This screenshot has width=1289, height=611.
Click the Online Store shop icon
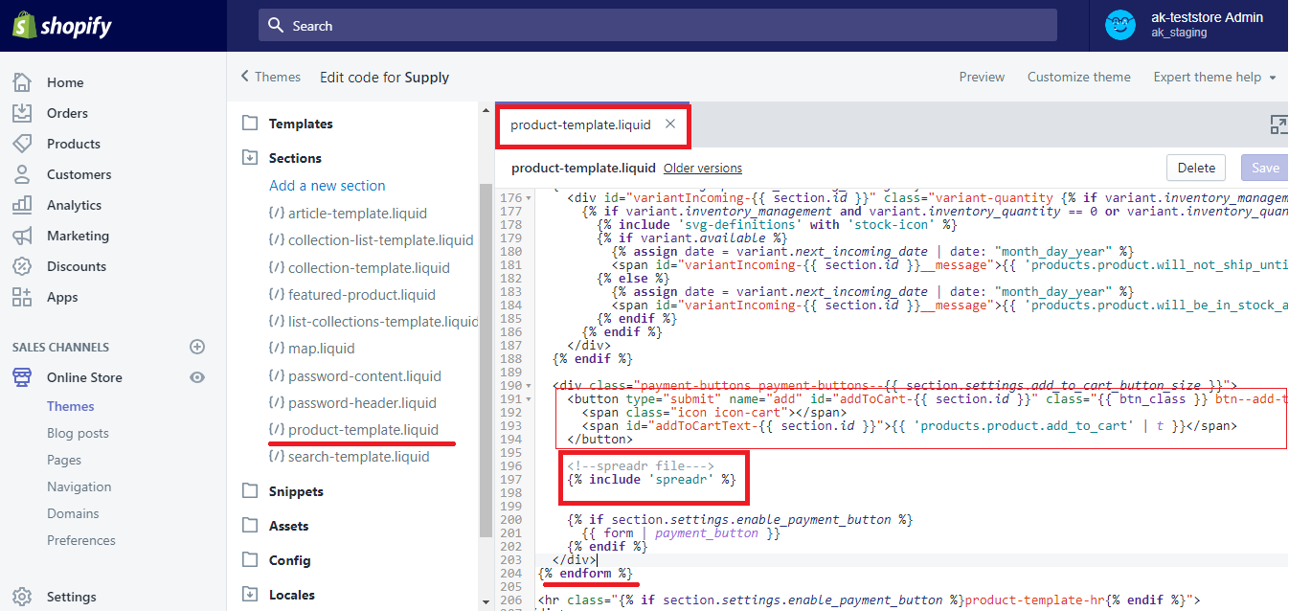pos(22,377)
